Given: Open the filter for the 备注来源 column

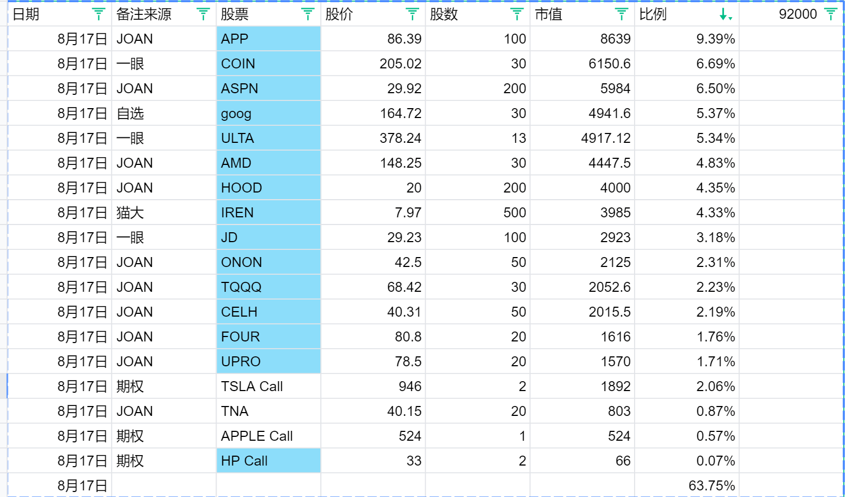Looking at the screenshot, I should click(203, 14).
